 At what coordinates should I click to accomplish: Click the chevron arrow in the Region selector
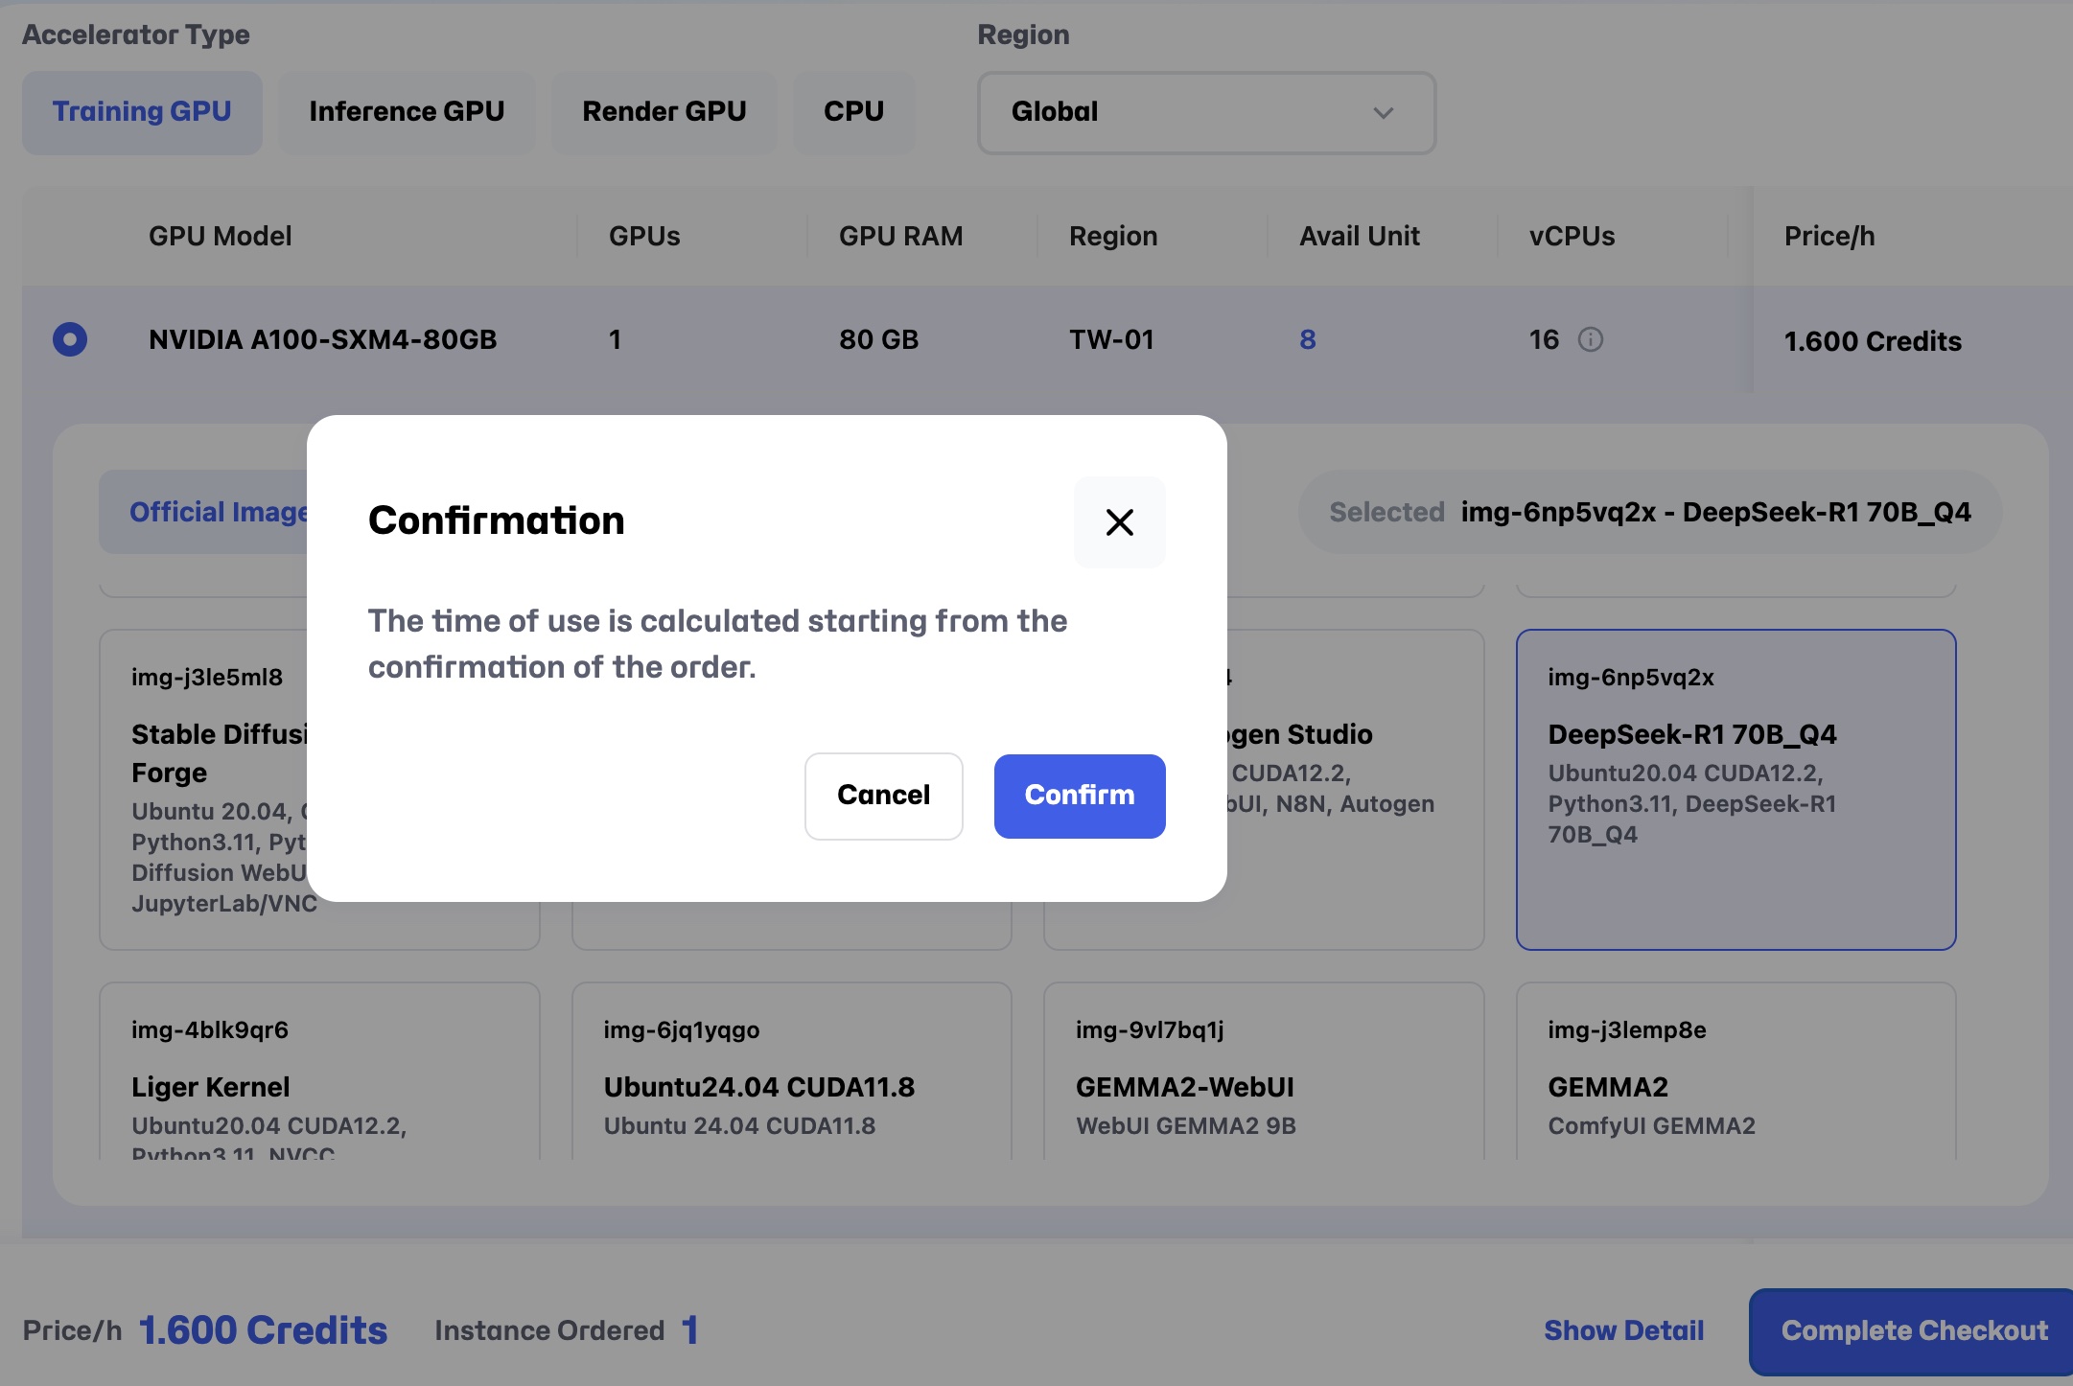pos(1383,112)
